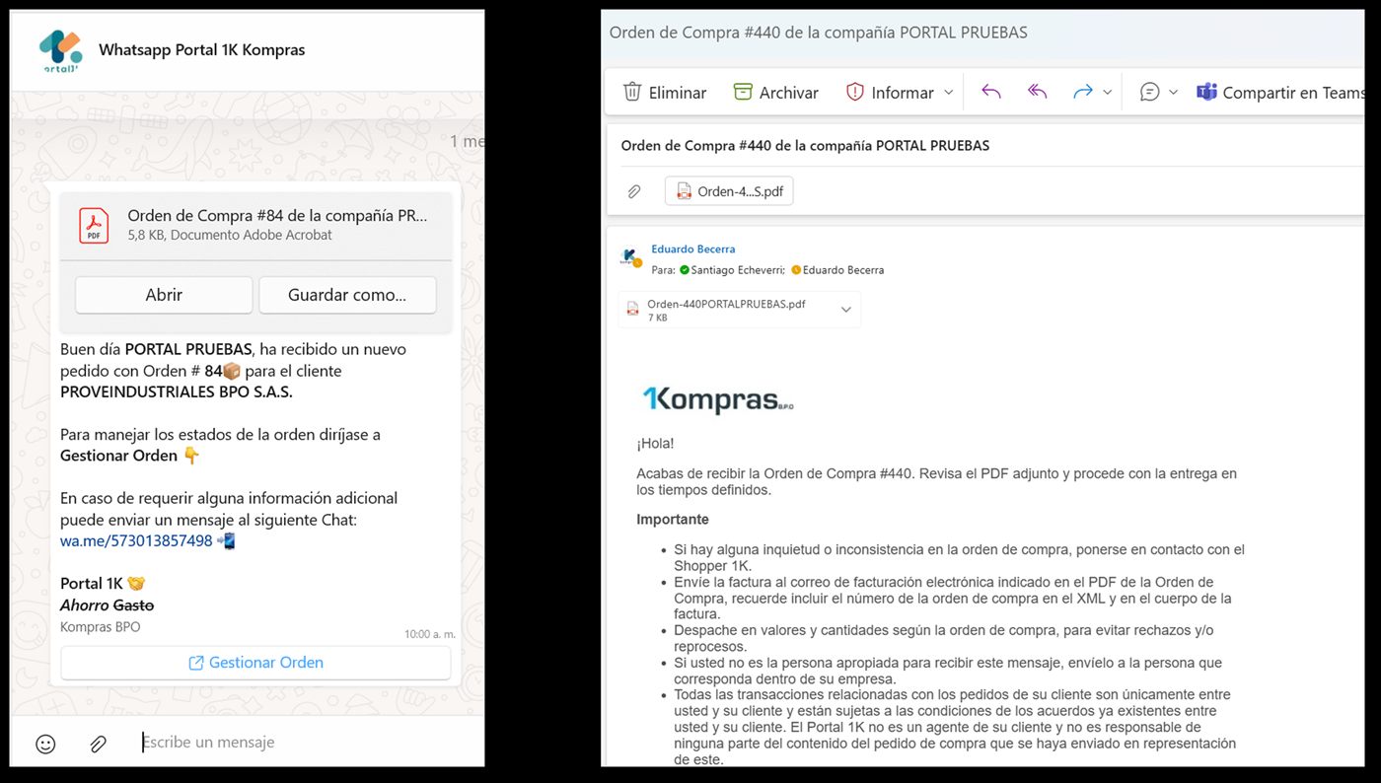Viewport: 1381px width, 783px height.
Task: Click the Reply all double-arrow icon
Action: (x=1037, y=92)
